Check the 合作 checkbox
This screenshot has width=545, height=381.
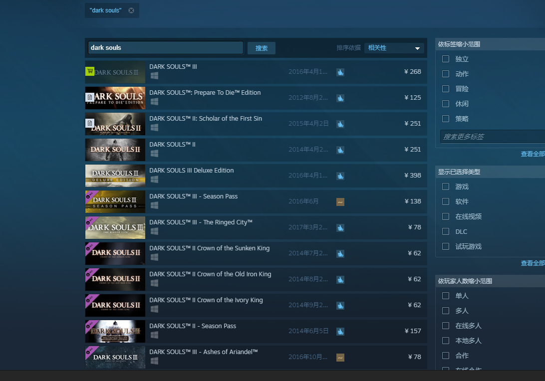446,355
